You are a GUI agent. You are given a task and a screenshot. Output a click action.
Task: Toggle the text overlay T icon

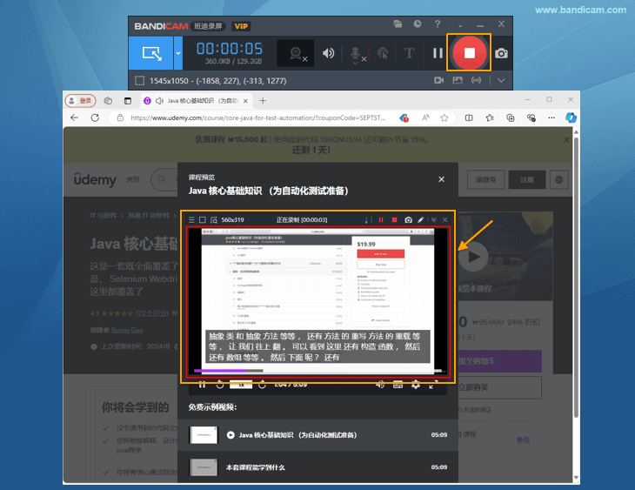[409, 53]
